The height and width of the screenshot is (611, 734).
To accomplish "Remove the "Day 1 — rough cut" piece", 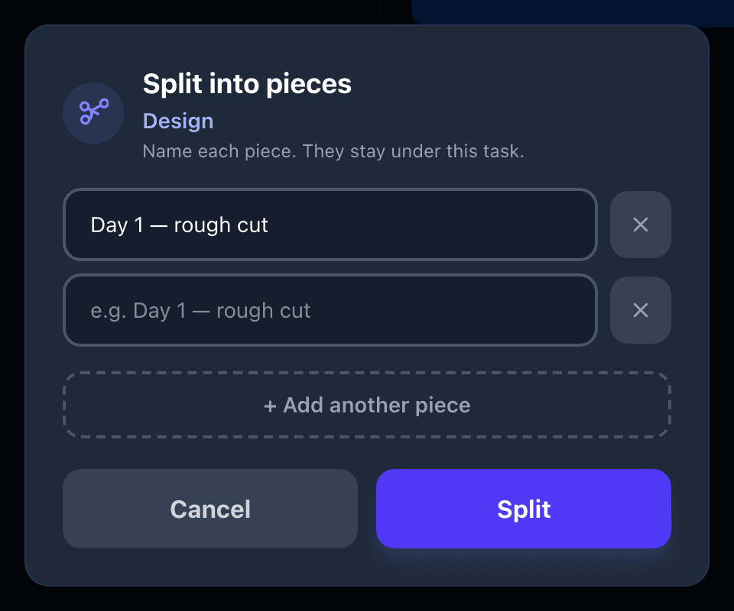I will click(x=641, y=225).
